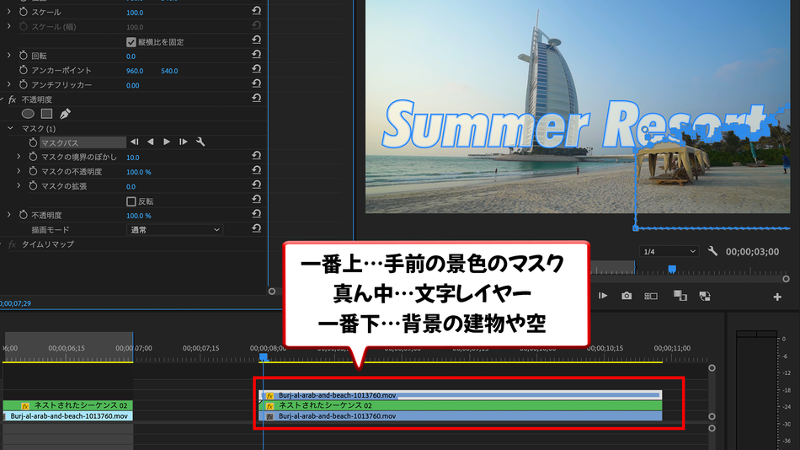The image size is (800, 450).
Task: Open mask path tracking settings wrench
Action: 200,142
